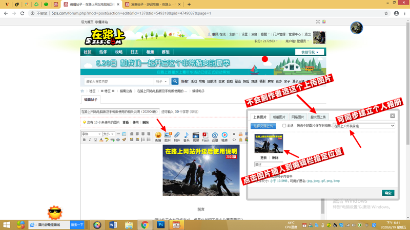Expand the 快捷导航 quick navigation menu

point(310,52)
